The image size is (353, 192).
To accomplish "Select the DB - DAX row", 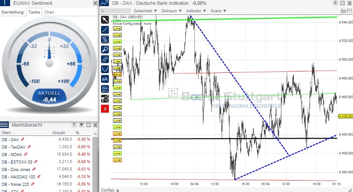I will [46, 139].
